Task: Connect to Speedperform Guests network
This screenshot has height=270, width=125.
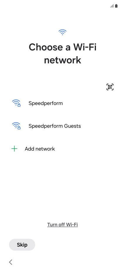Action: [55, 126]
